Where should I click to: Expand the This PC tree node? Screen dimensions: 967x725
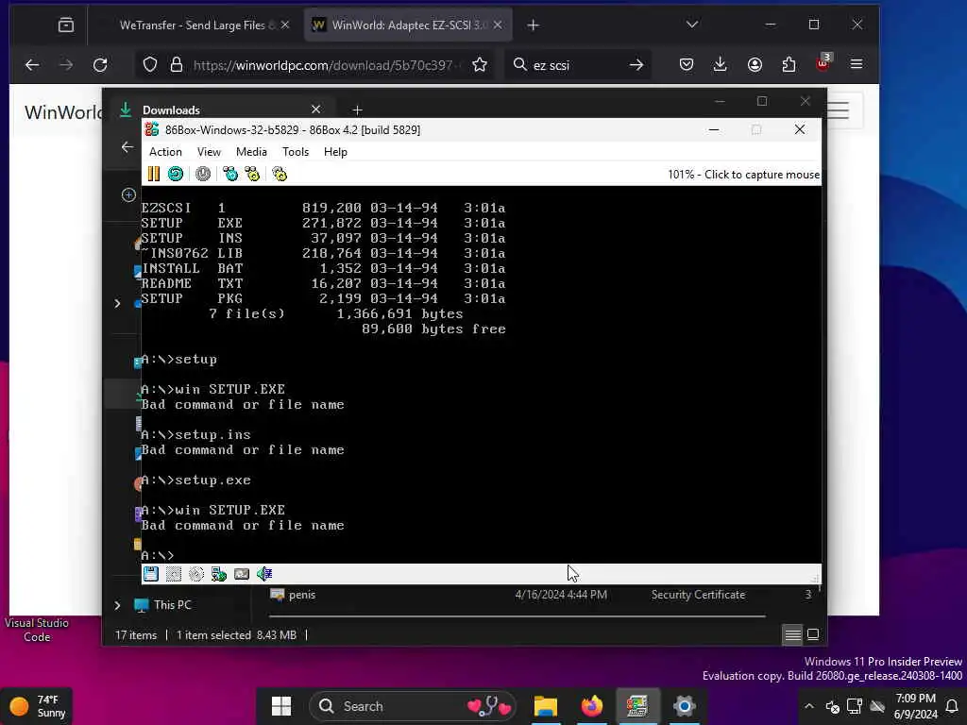(117, 605)
